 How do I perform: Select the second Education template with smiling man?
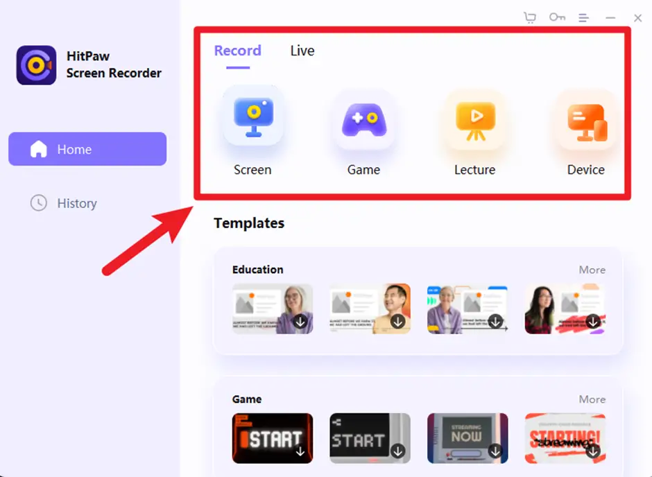tap(370, 309)
